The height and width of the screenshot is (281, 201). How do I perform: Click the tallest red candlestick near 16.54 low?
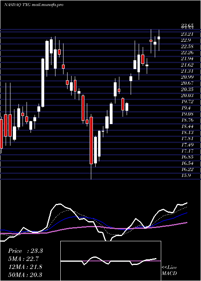(x=91, y=140)
